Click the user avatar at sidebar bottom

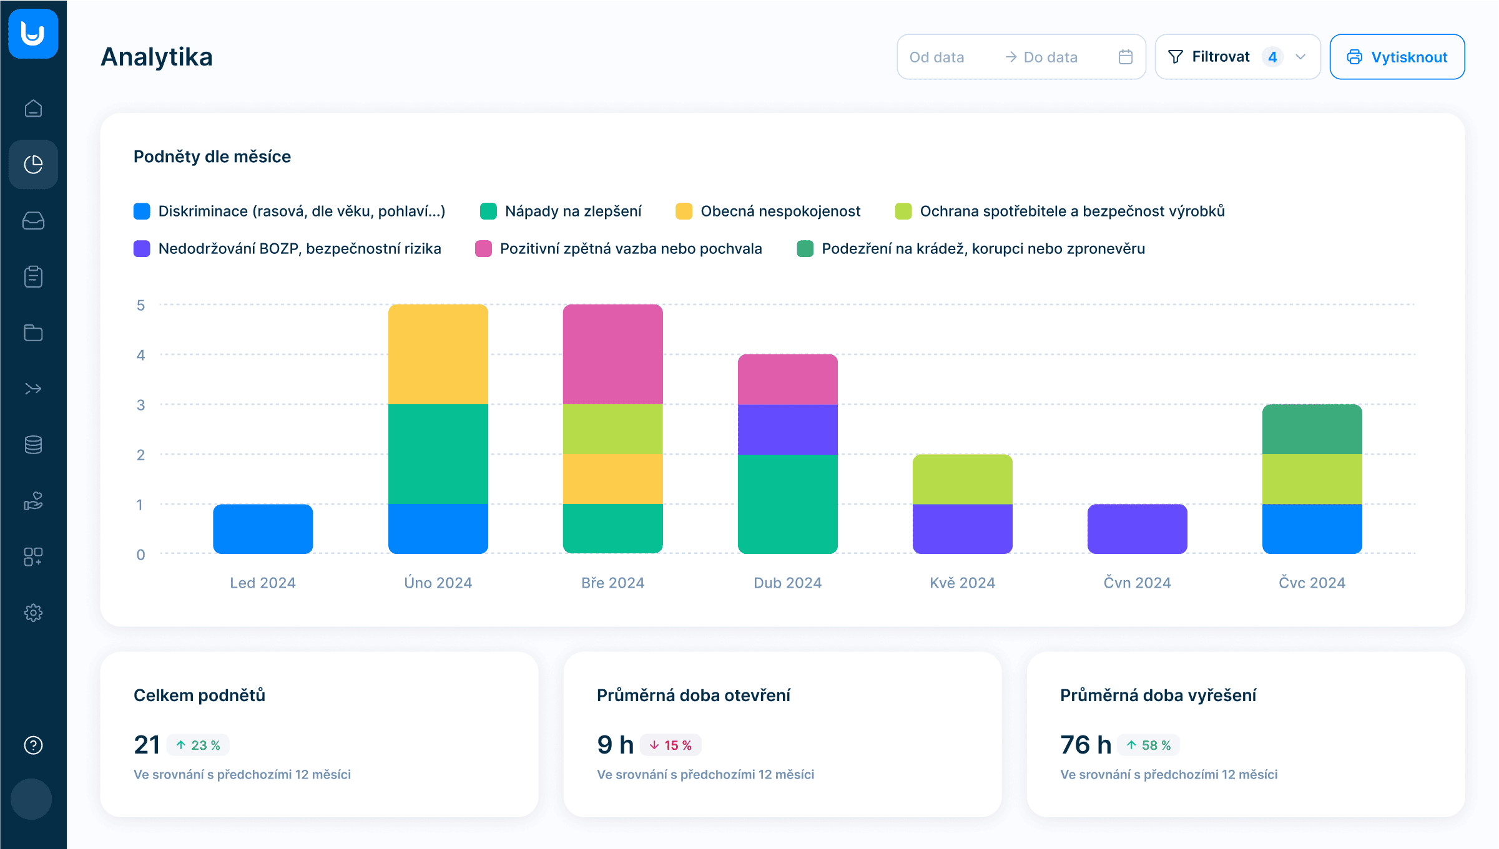pos(31,798)
